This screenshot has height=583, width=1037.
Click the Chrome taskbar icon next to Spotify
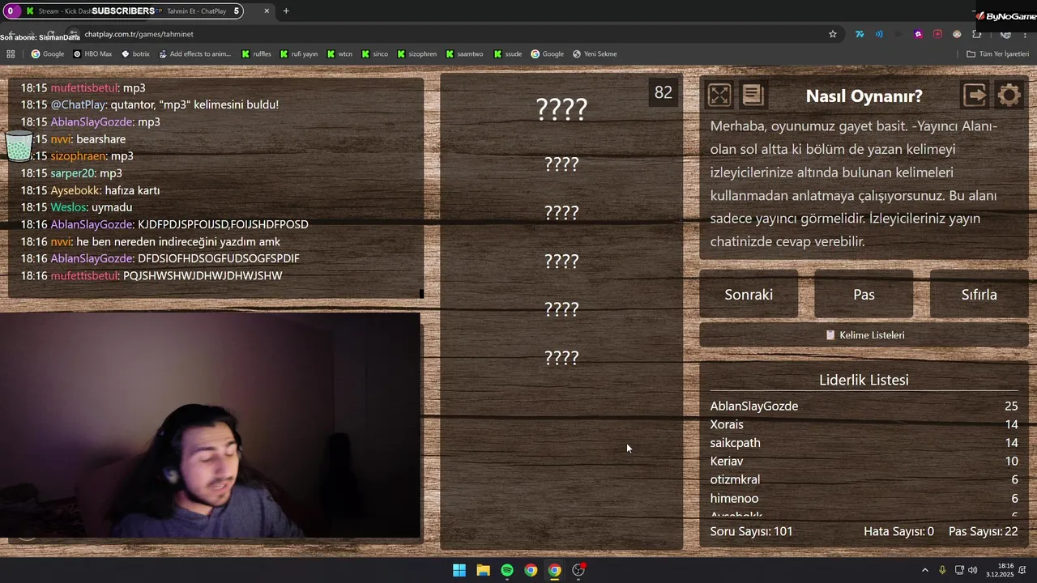point(531,570)
